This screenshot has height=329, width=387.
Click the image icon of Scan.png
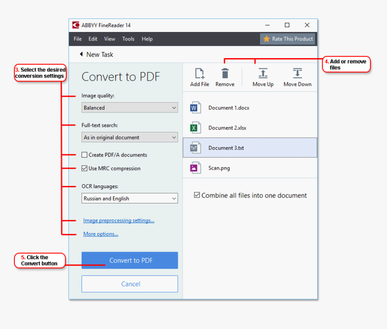195,168
